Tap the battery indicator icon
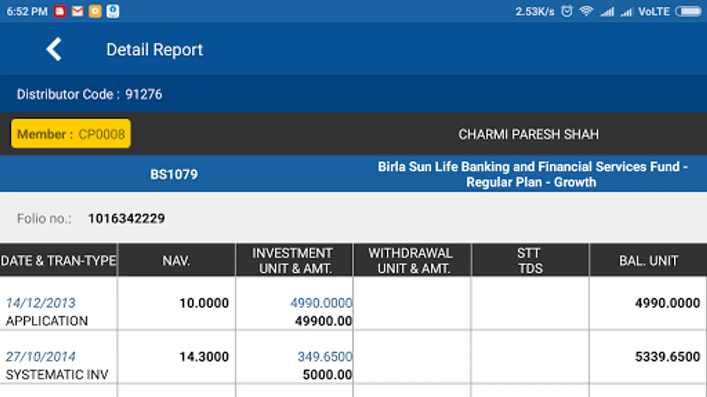707x397 pixels. 688,11
